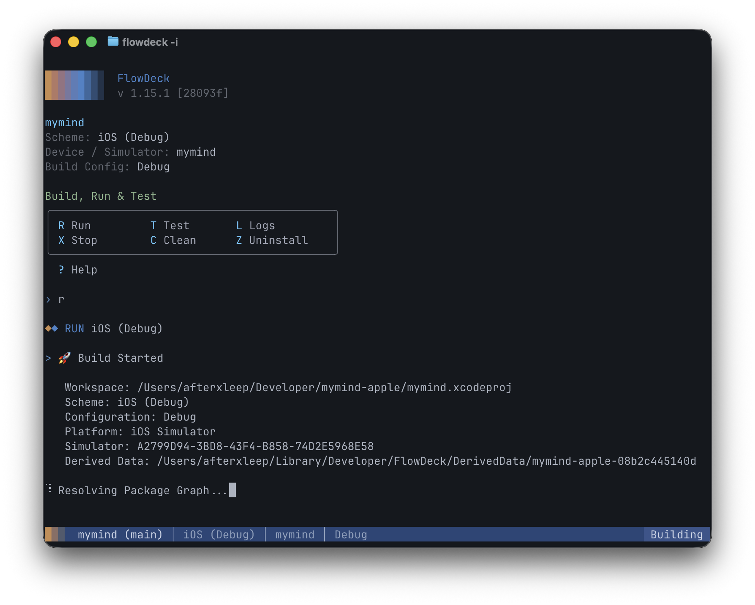Screen dimensions: 755x605
Task: Open the ? Help option
Action: coord(78,270)
